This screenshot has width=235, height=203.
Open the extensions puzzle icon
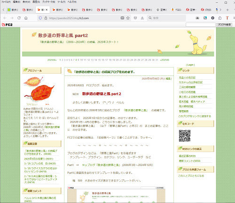[x=220, y=18]
